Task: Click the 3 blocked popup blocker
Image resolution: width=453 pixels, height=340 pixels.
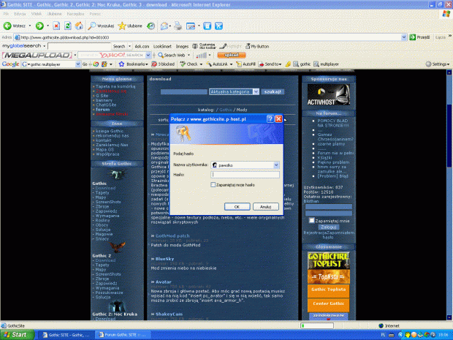Action: click(x=163, y=64)
